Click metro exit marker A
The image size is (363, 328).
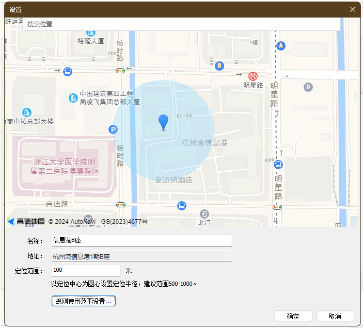280,46
